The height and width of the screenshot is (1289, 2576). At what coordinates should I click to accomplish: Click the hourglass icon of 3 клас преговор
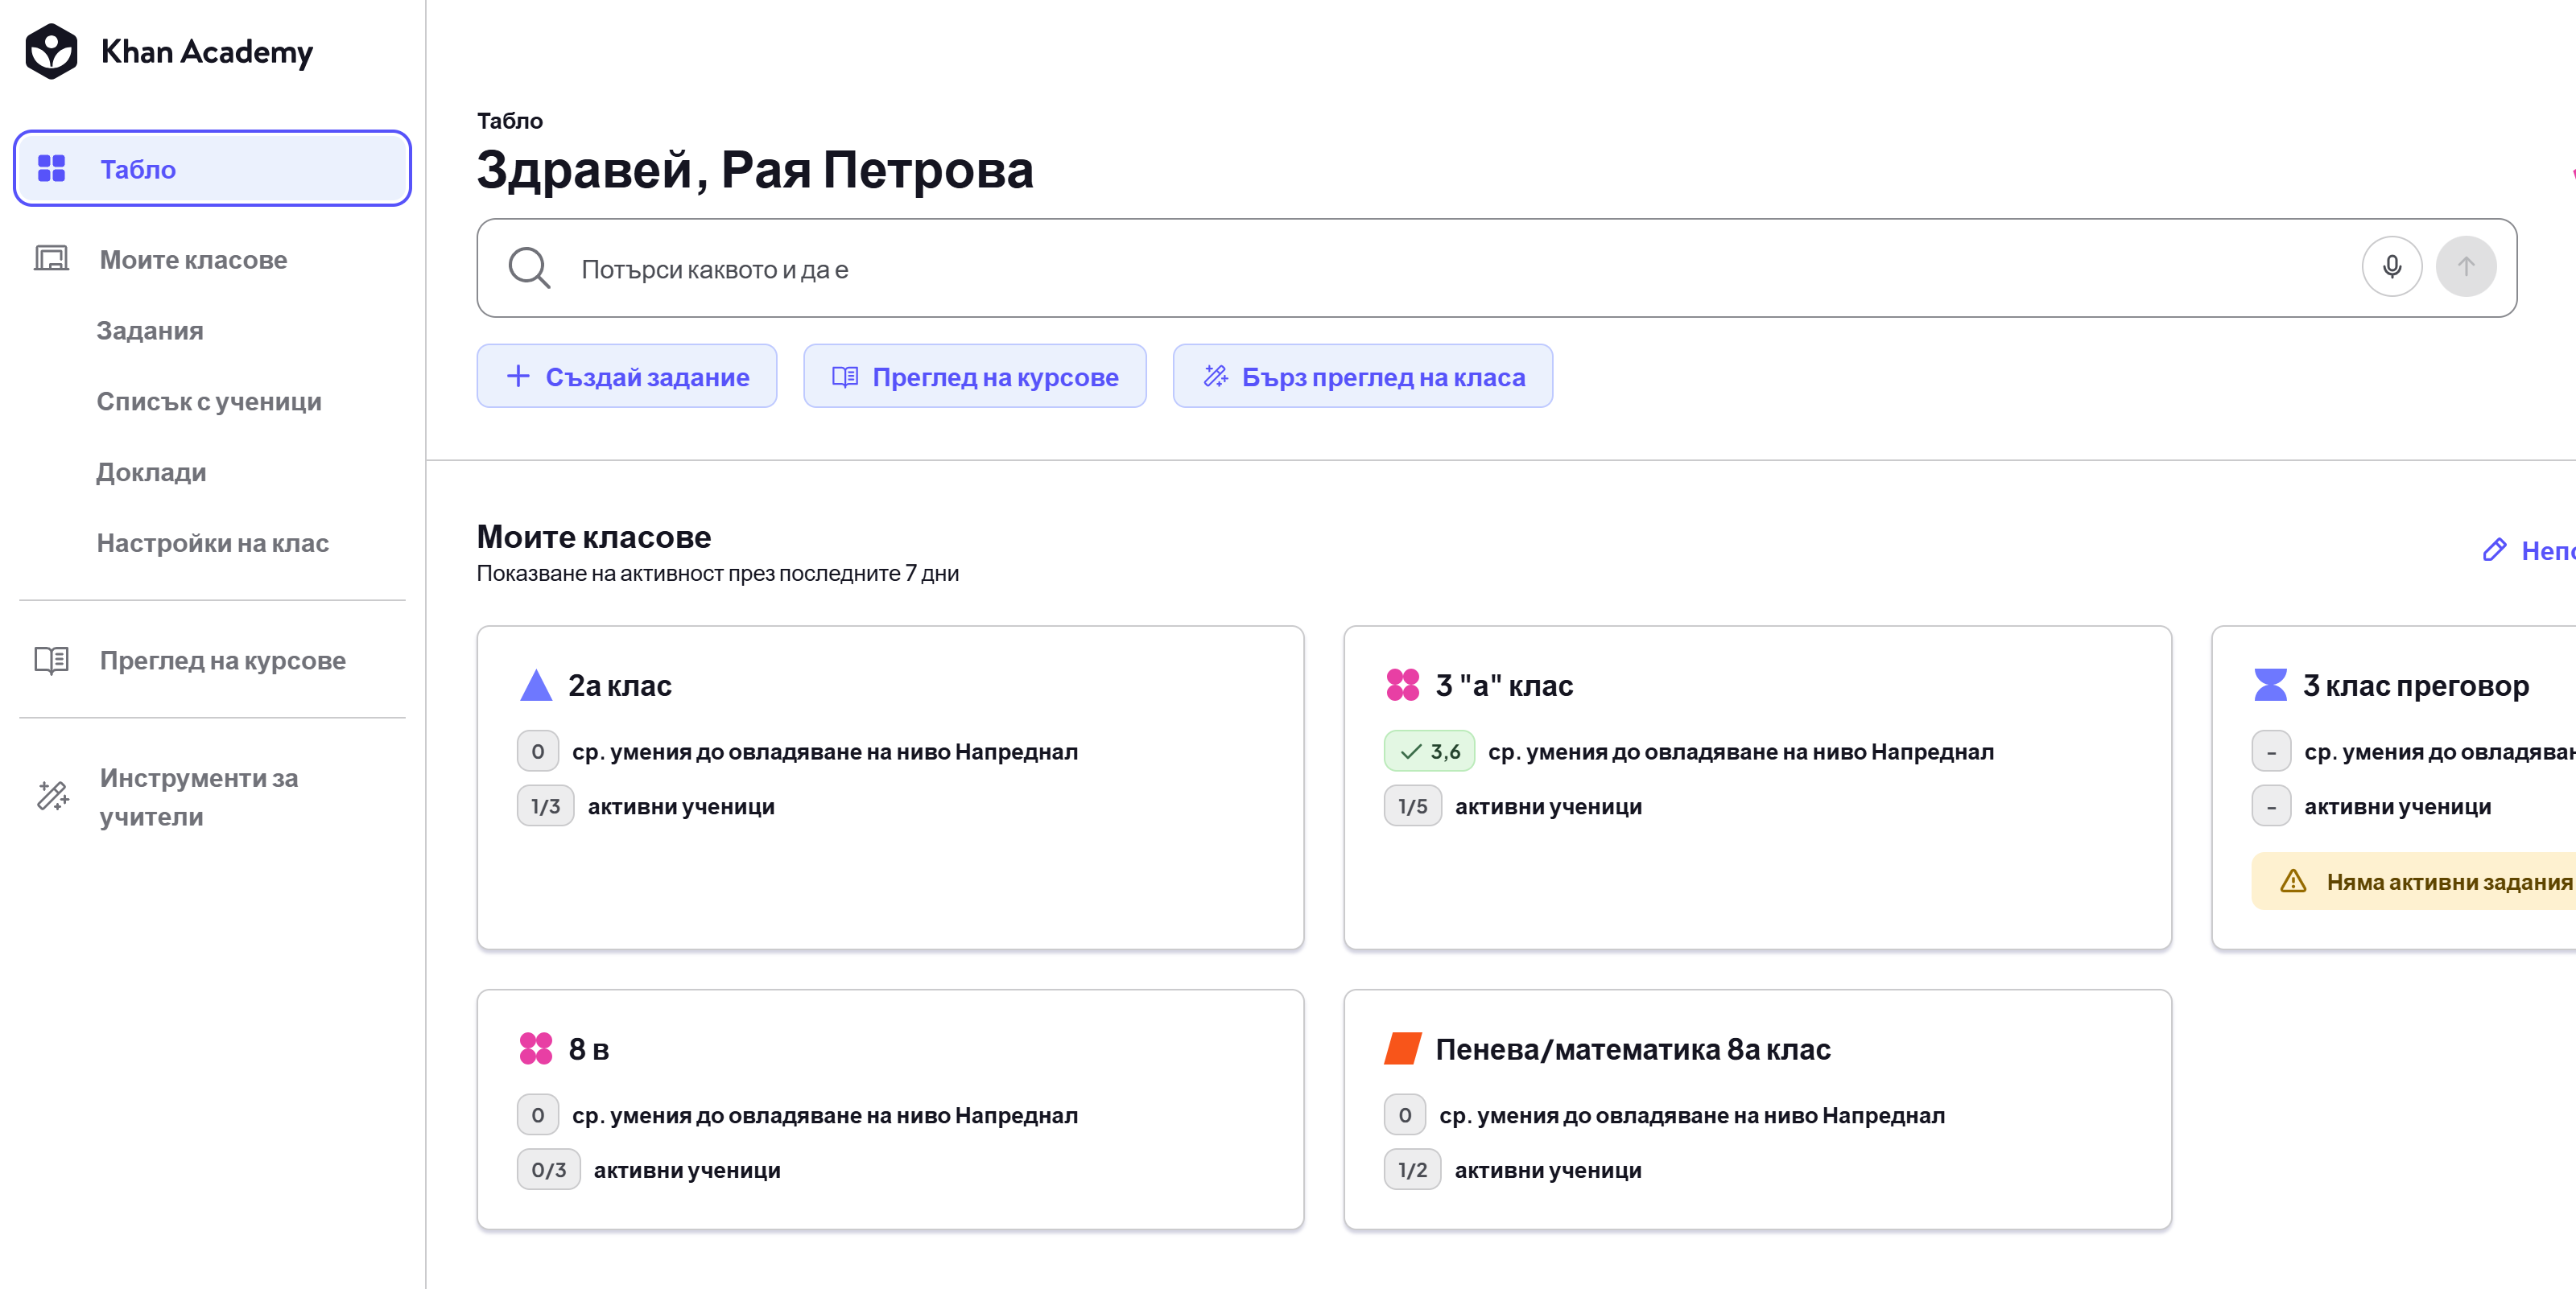coord(2270,685)
